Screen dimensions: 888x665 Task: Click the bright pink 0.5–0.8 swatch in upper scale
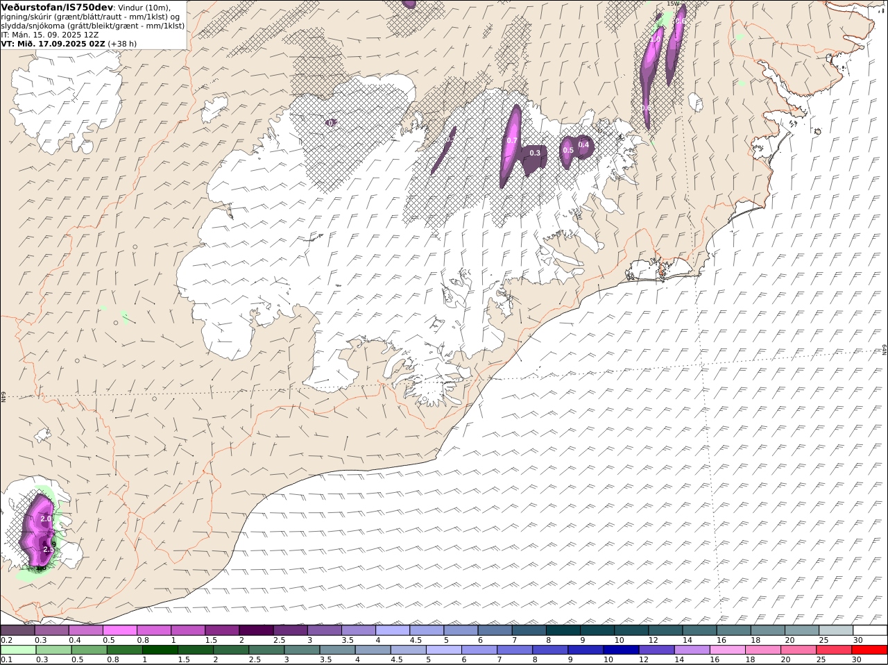coord(119,630)
